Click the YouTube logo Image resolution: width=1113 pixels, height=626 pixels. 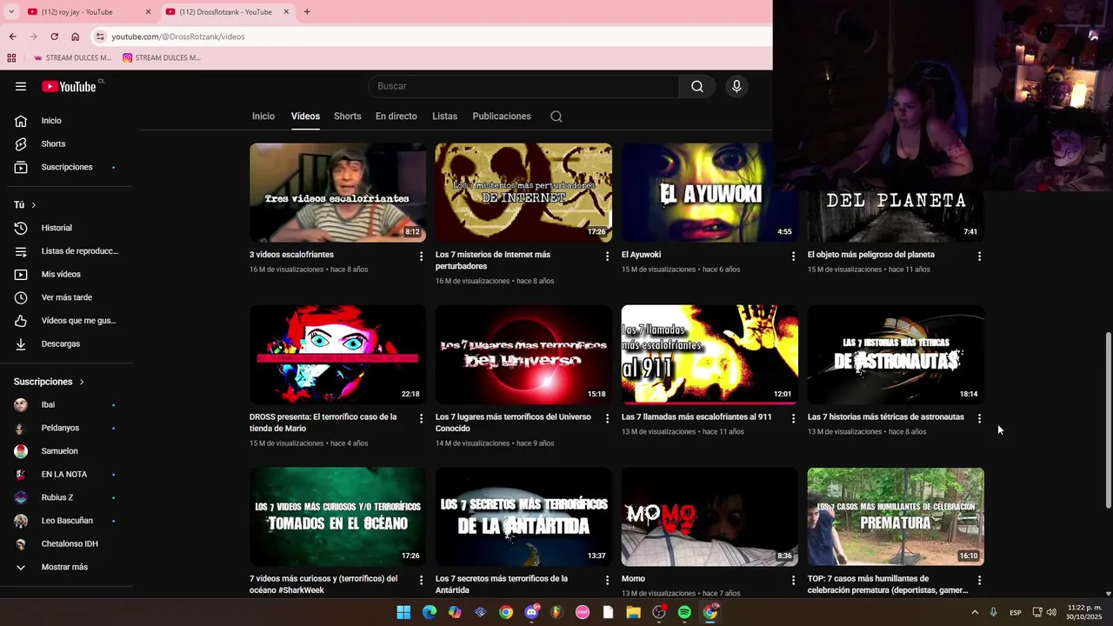pyautogui.click(x=69, y=86)
